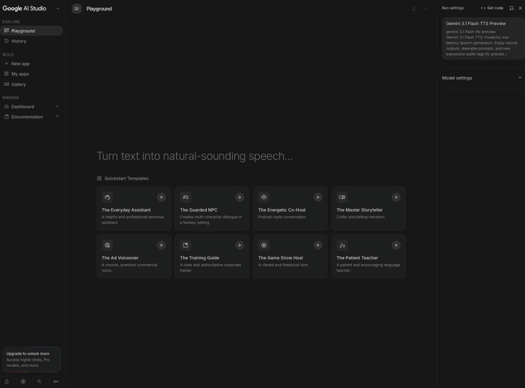Click The Ad Voiceover card icon
The height and width of the screenshot is (388, 525).
[107, 245]
